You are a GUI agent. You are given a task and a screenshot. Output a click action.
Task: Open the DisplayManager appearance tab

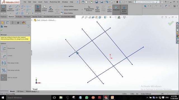tap(23, 23)
